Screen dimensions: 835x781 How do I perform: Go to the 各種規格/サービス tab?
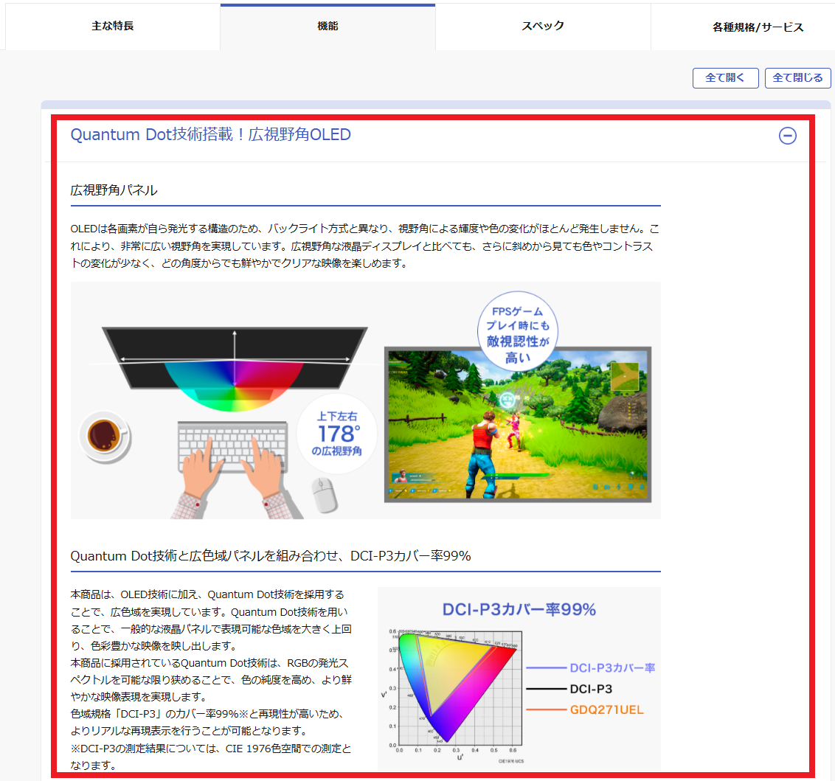(758, 27)
